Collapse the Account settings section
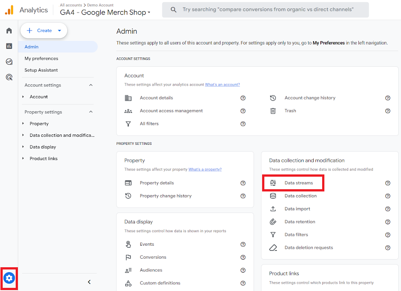Image resolution: width=401 pixels, height=291 pixels. 91,85
